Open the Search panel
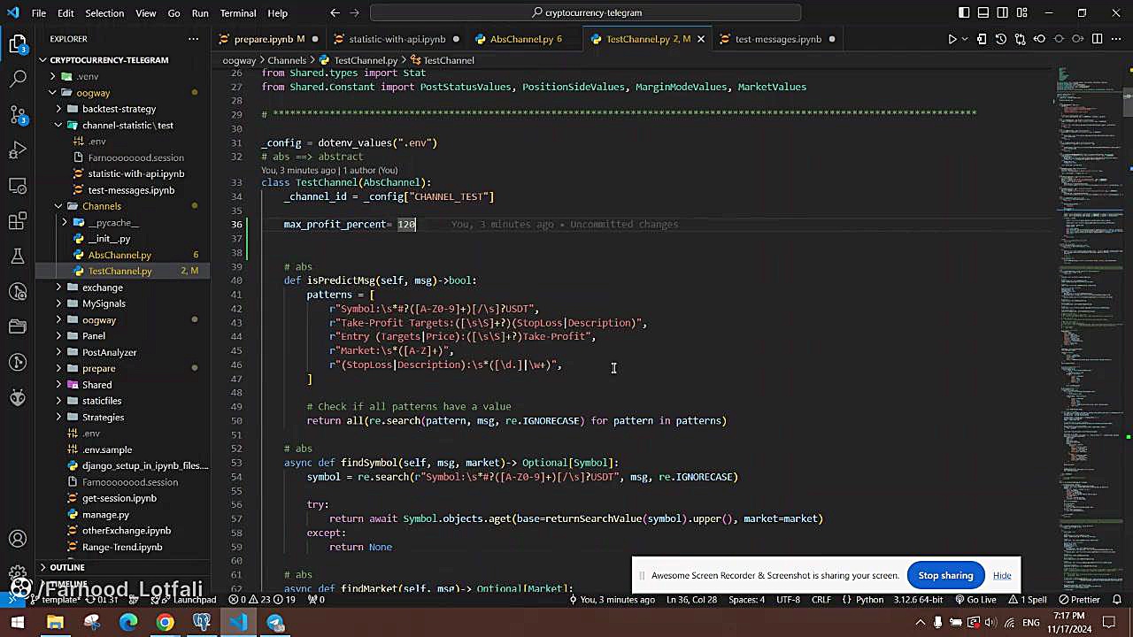This screenshot has width=1133, height=637. pyautogui.click(x=18, y=78)
